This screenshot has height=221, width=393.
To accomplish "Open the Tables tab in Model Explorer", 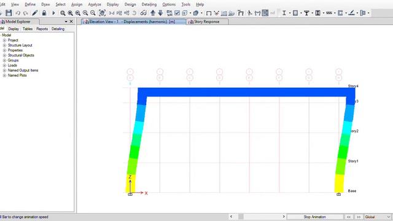I will [28, 29].
